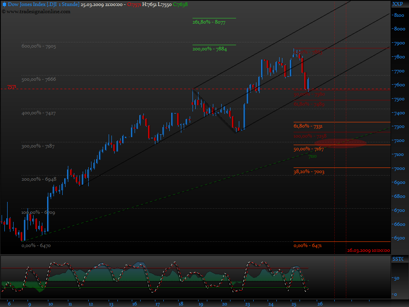Select the orange 0,00% - 6471 label
409x307 pixels.
coord(308,246)
